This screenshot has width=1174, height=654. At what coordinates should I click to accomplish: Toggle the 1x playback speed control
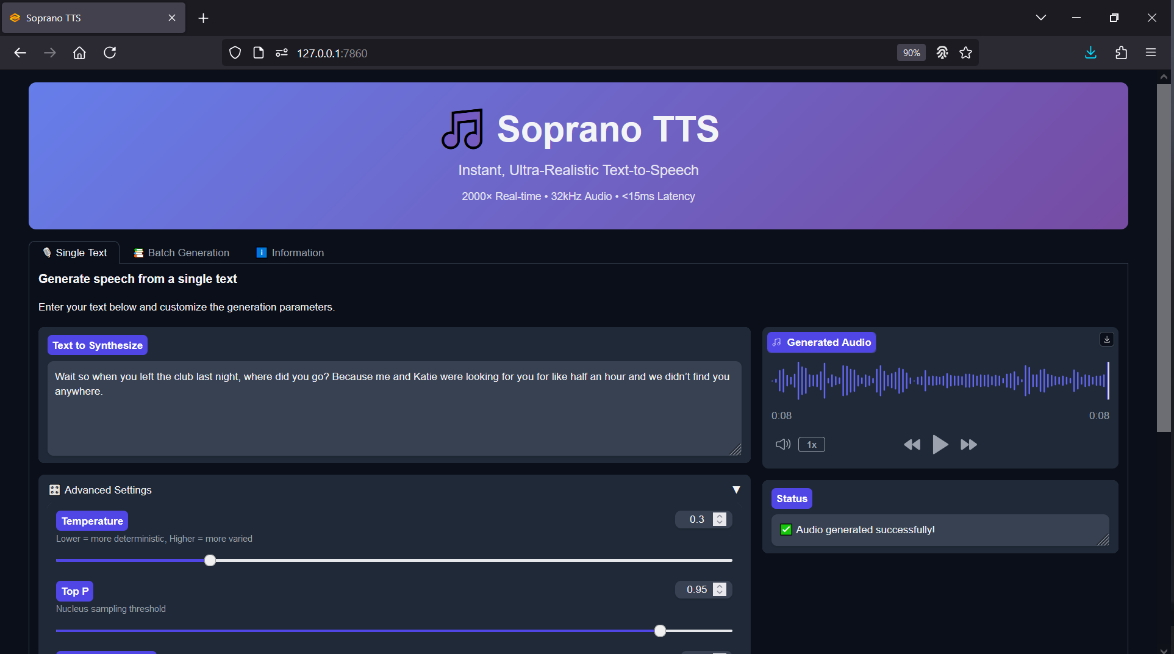[x=811, y=444]
